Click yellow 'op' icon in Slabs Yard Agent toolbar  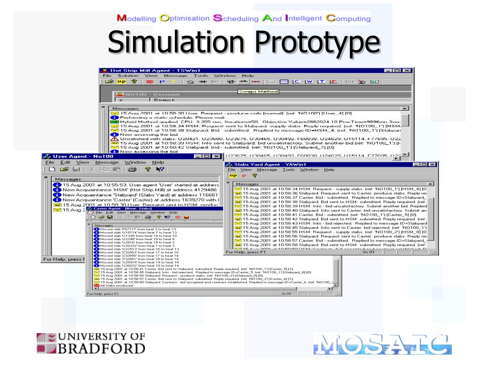[x=233, y=175]
